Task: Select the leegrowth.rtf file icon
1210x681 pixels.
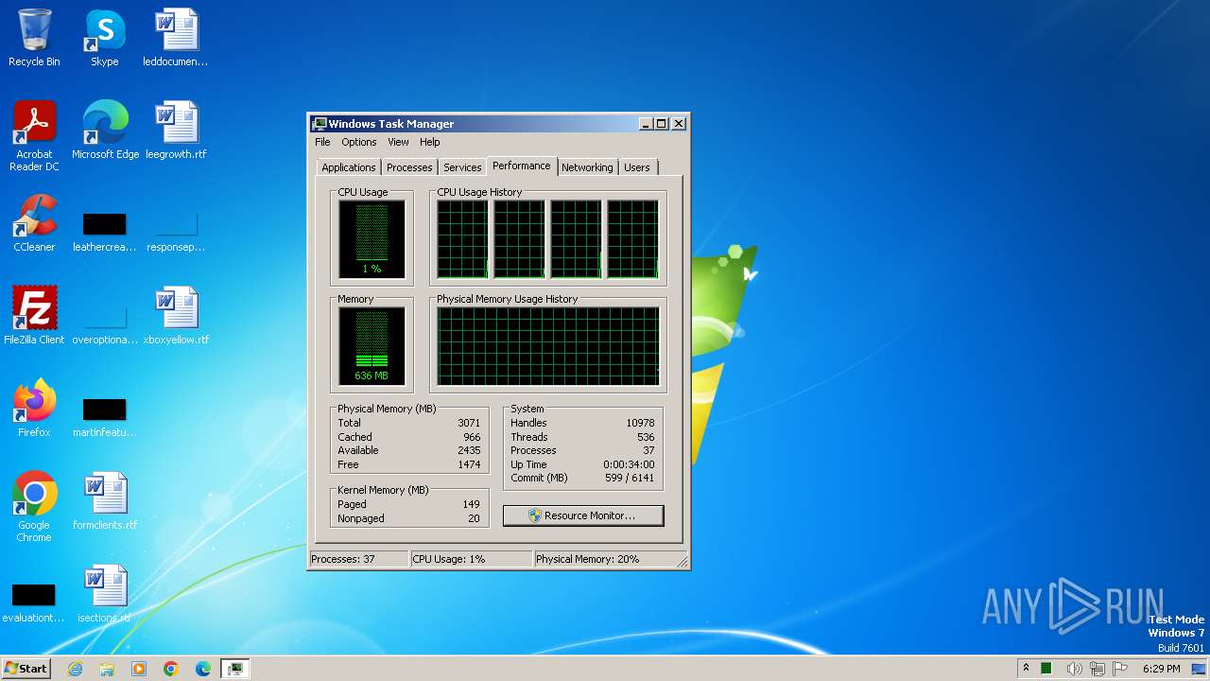Action: click(x=176, y=131)
